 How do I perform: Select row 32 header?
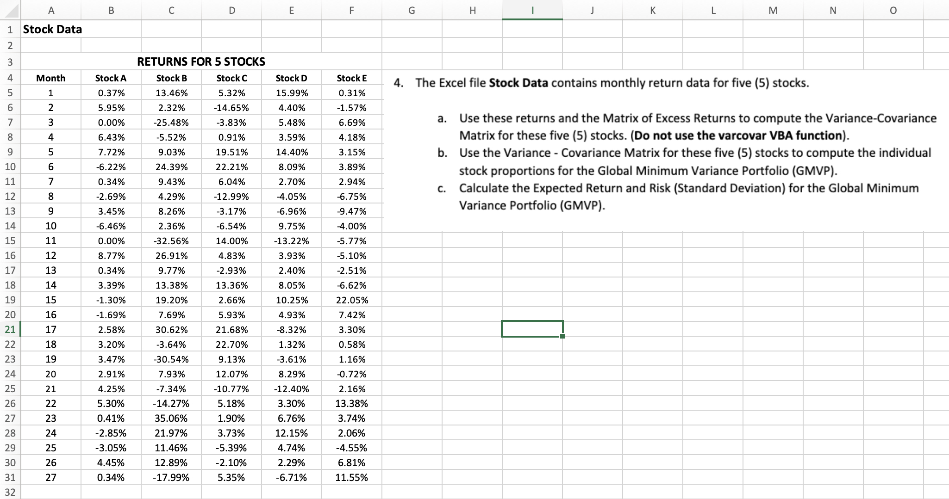pyautogui.click(x=9, y=492)
